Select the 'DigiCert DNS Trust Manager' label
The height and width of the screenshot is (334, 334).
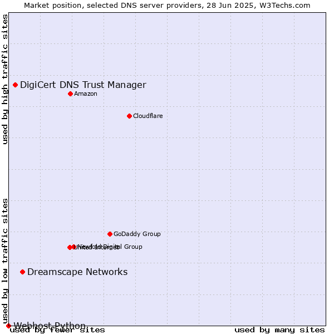83,85
